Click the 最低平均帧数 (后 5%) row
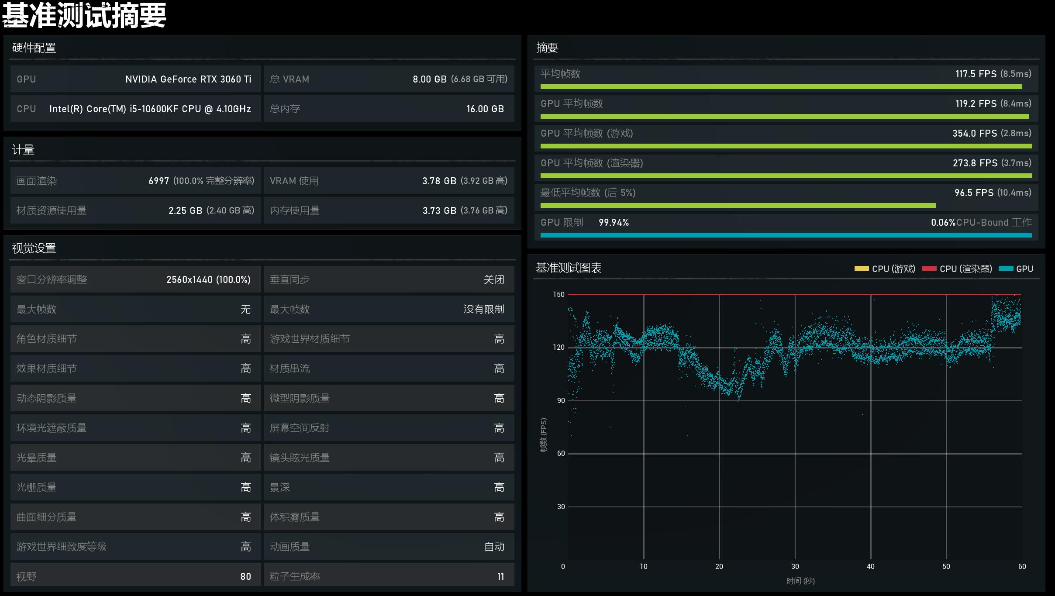 pos(786,197)
